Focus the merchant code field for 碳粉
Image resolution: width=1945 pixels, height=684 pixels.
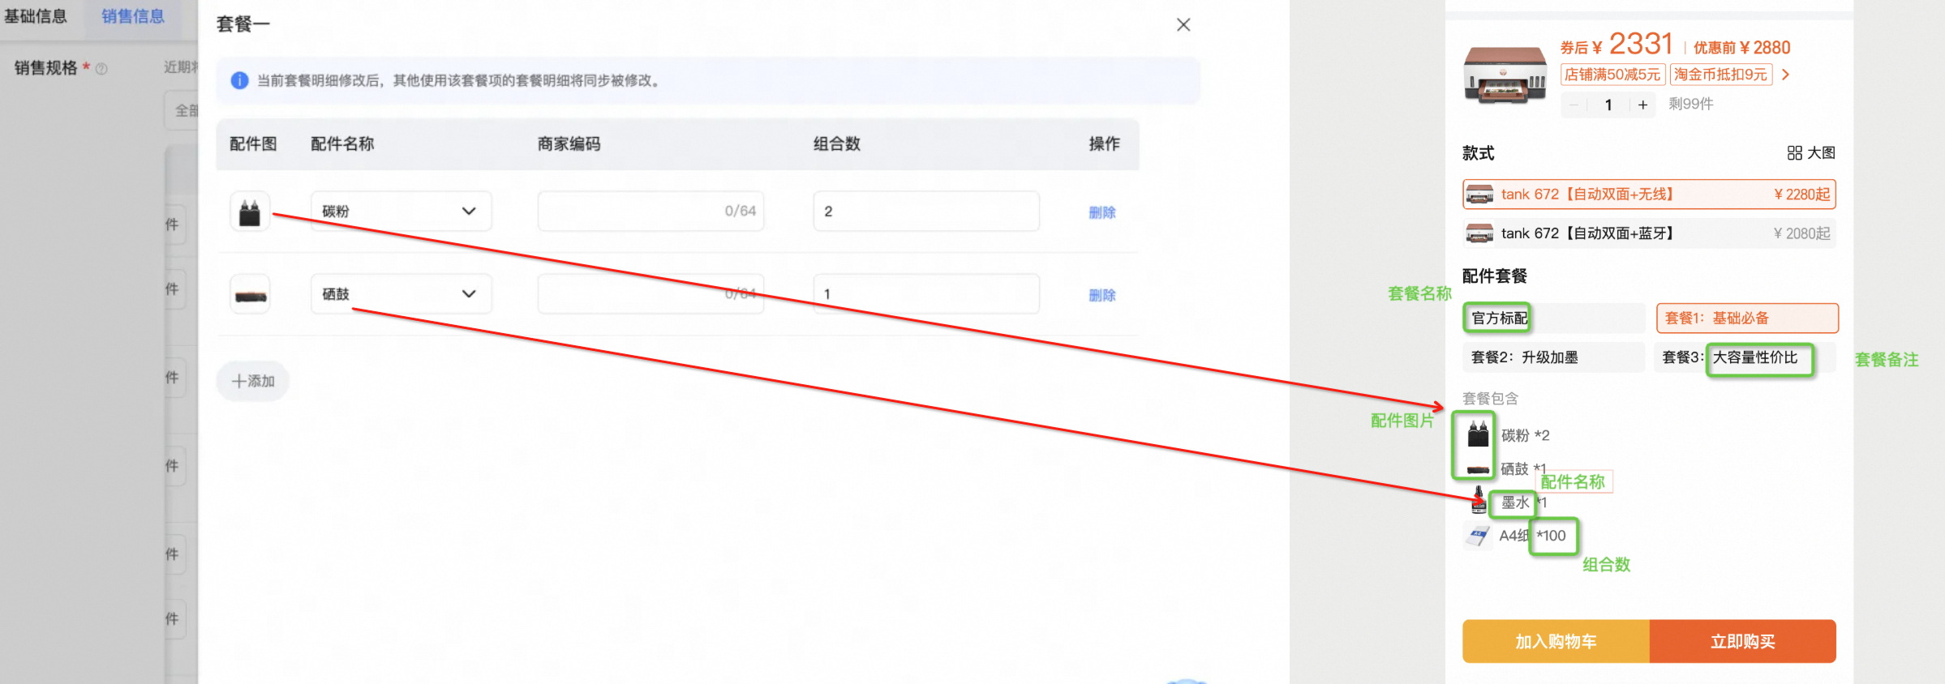coord(650,212)
